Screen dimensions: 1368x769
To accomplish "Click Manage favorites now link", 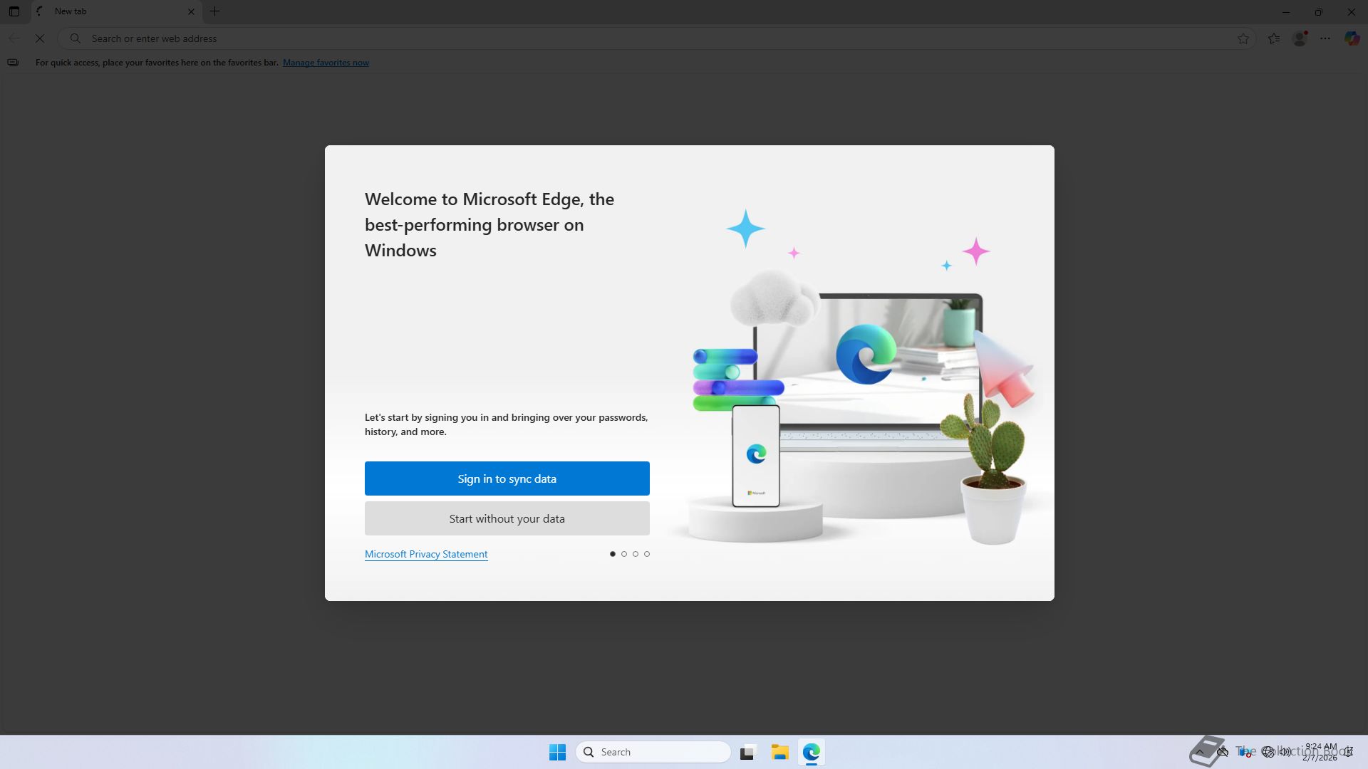I will pos(326,63).
